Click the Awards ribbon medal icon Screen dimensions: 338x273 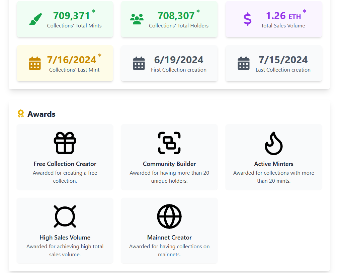(x=21, y=114)
